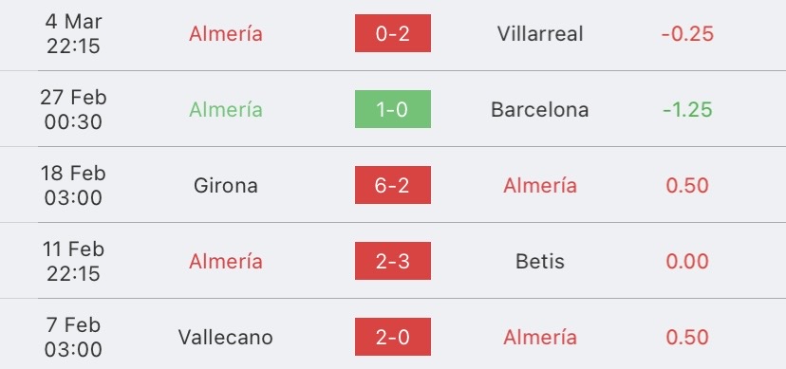Select Vallecano team name
The height and width of the screenshot is (369, 786).
tap(226, 337)
